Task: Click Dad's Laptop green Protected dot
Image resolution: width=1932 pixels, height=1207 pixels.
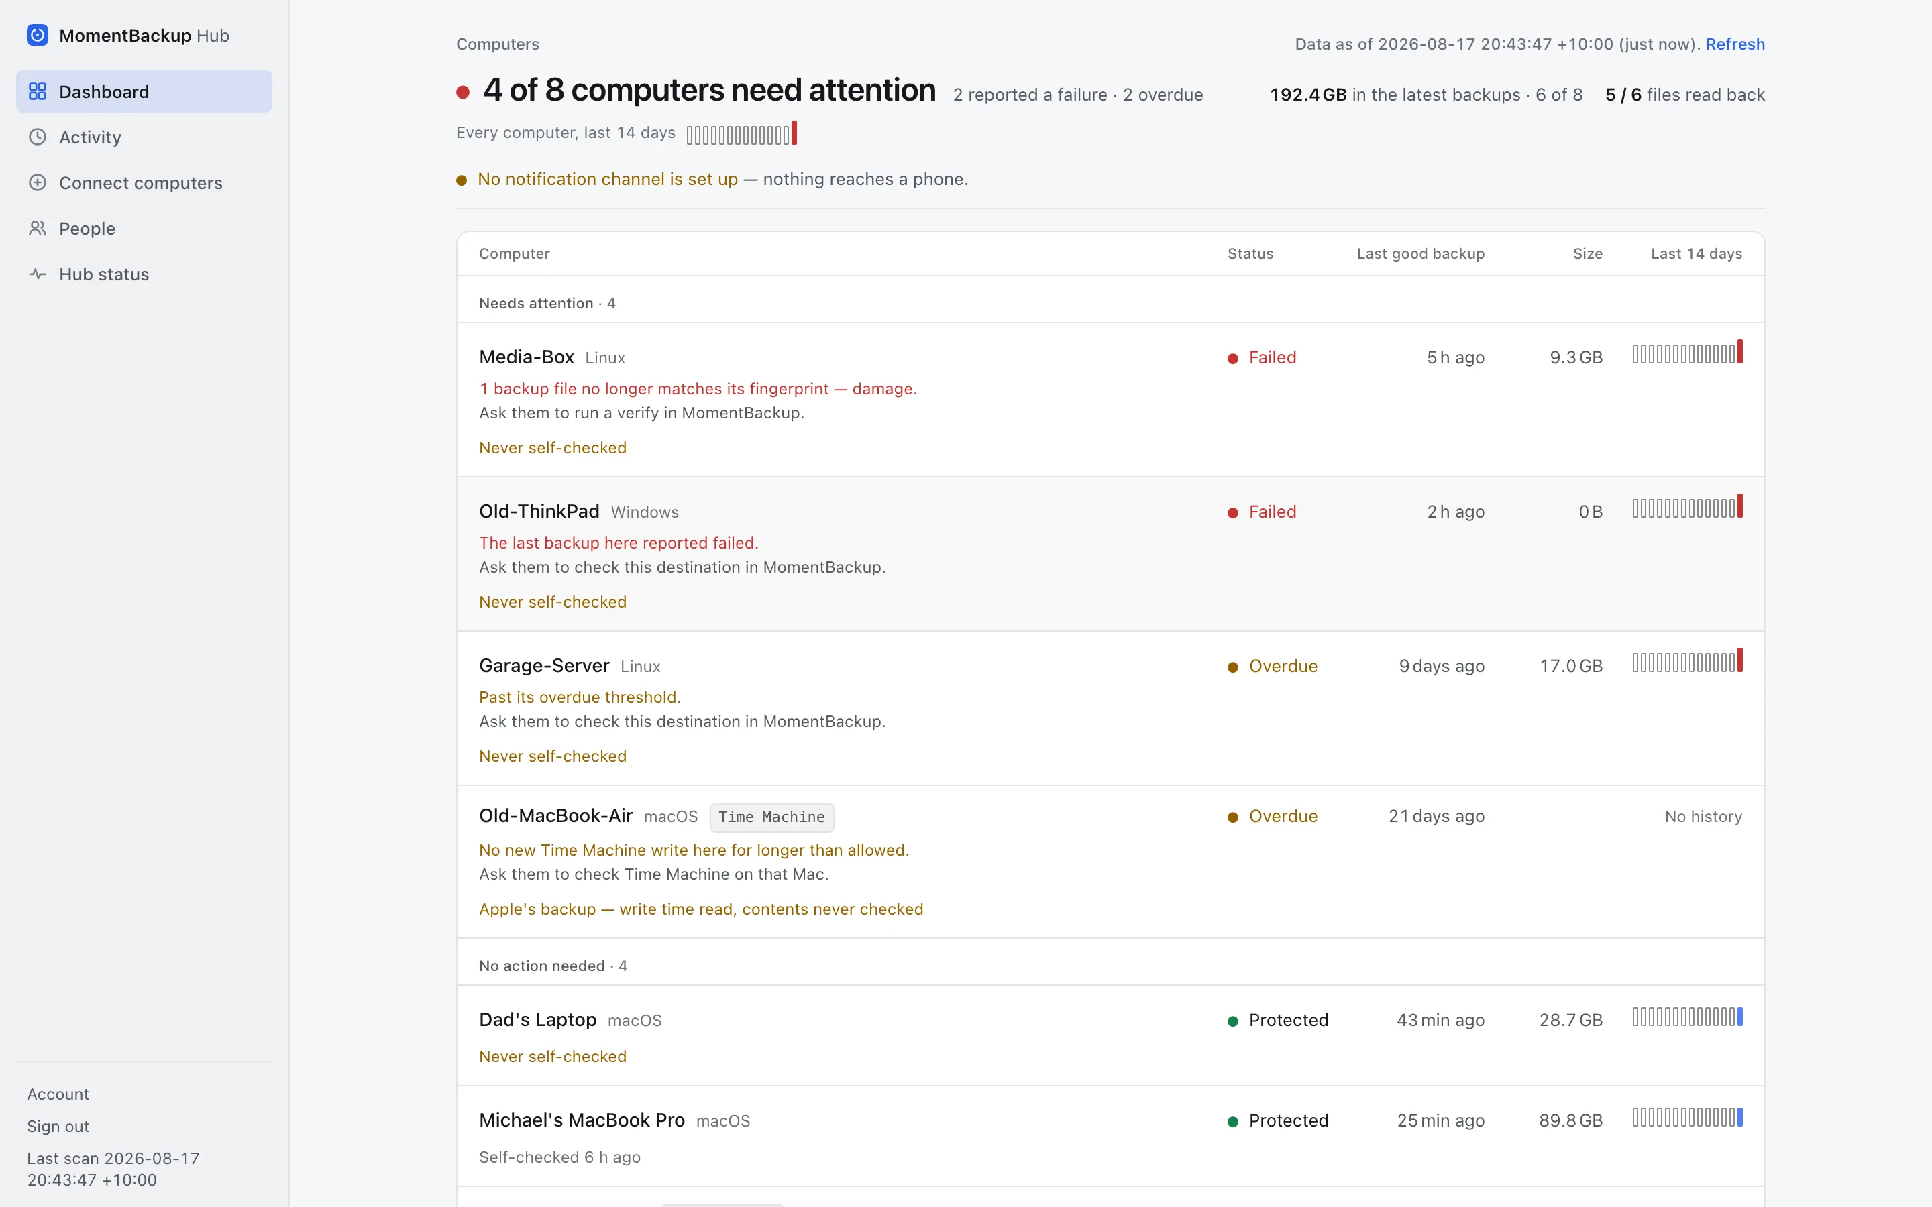Action: 1232,1021
